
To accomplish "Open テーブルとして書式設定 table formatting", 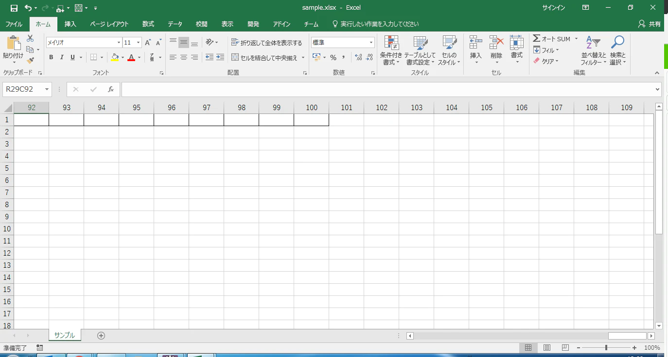I will point(420,50).
